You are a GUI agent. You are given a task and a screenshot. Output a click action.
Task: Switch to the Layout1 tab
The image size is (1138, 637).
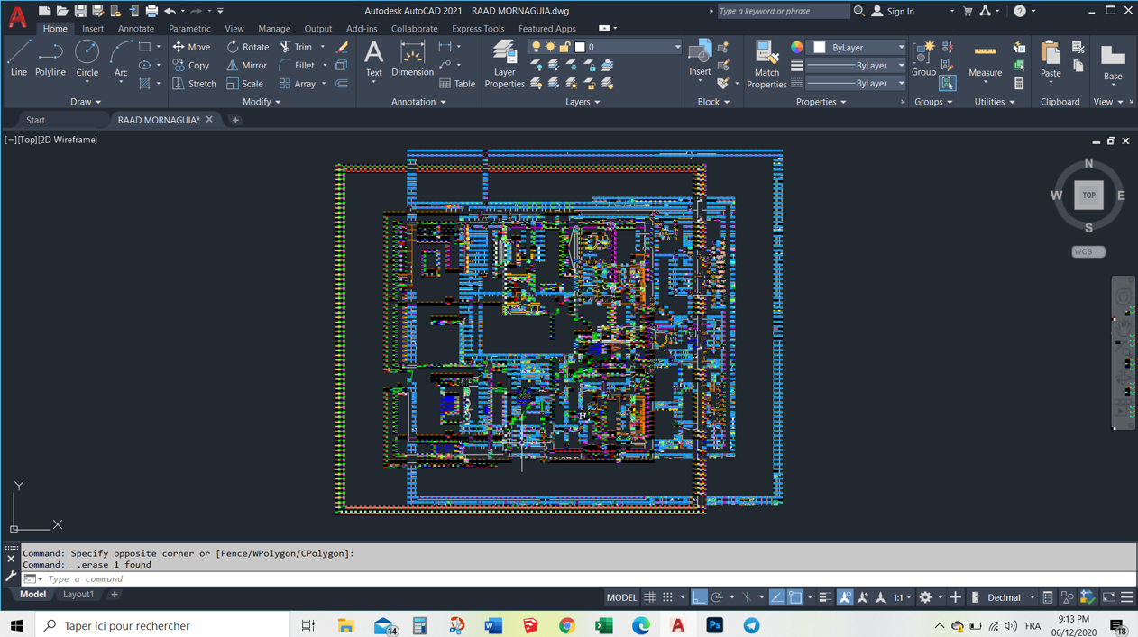[78, 595]
